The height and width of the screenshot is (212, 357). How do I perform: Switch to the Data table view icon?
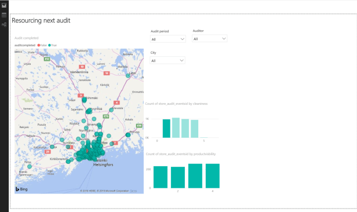pyautogui.click(x=4, y=15)
